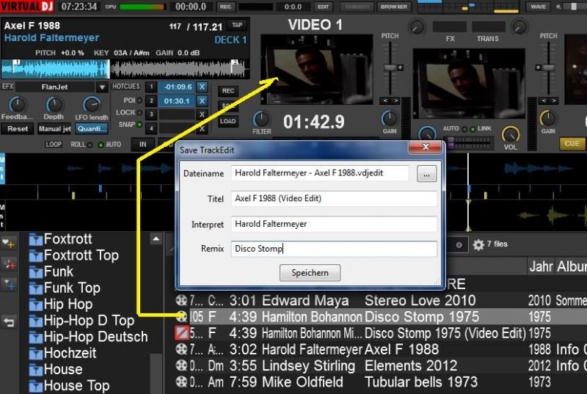Click the FX selector box in video mixer

pyautogui.click(x=450, y=27)
